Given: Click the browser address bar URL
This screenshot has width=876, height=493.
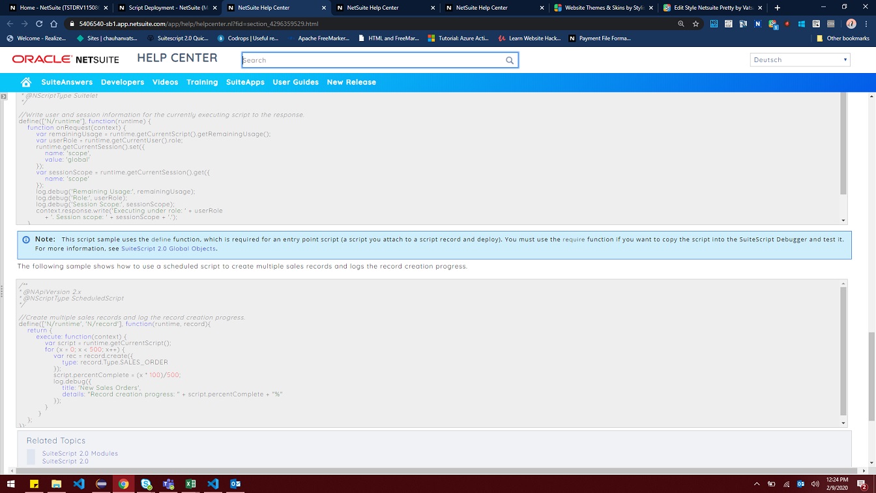Looking at the screenshot, I should 198,23.
